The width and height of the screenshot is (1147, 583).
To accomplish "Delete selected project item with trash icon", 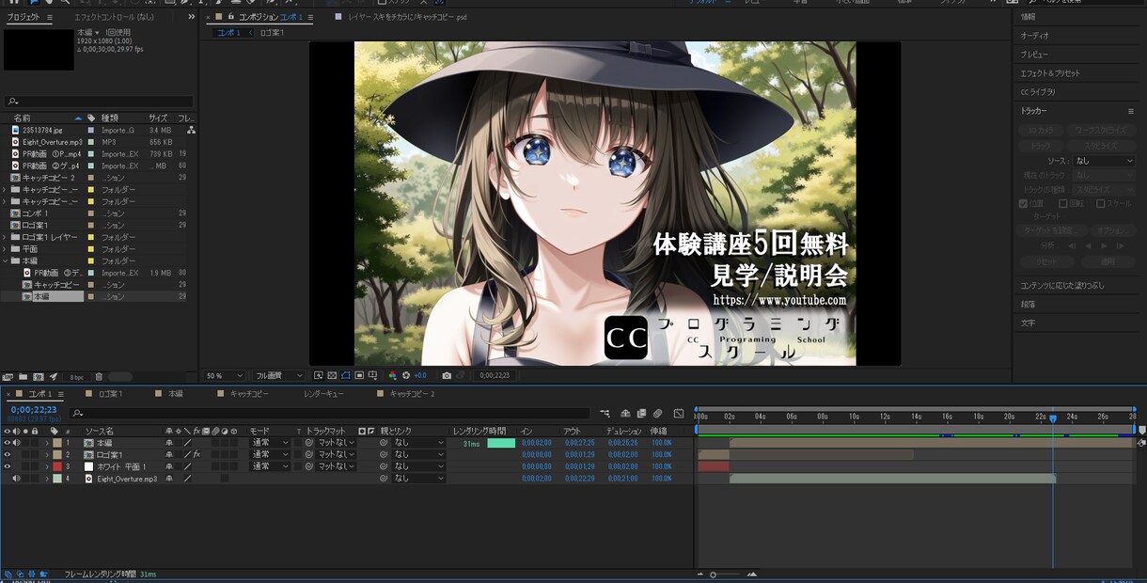I will coord(99,376).
